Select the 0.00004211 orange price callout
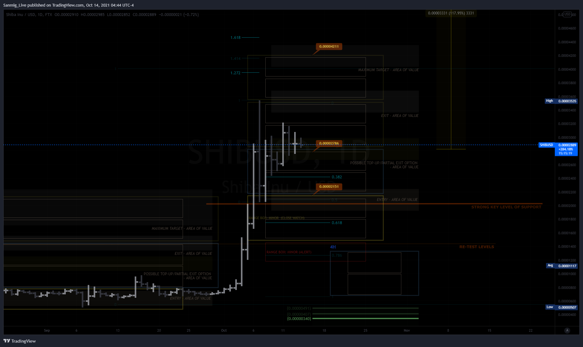The height and width of the screenshot is (347, 583). click(x=329, y=46)
